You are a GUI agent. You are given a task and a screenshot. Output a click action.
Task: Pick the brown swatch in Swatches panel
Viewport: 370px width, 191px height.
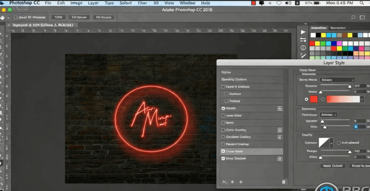point(345,35)
